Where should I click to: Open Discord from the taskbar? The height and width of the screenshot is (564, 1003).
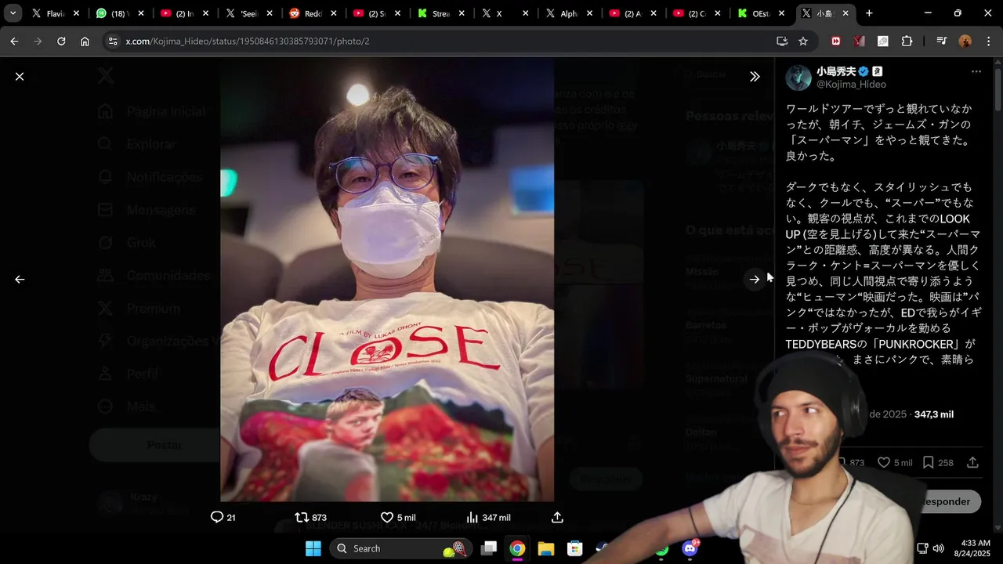[x=690, y=548]
